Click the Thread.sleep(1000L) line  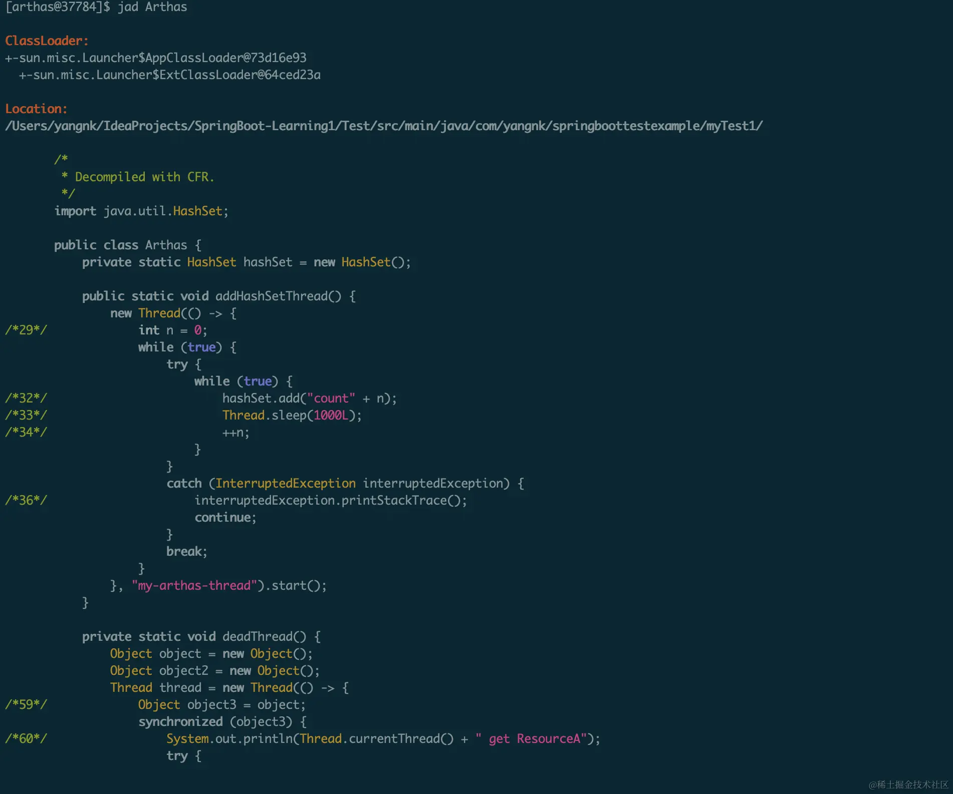click(x=292, y=415)
